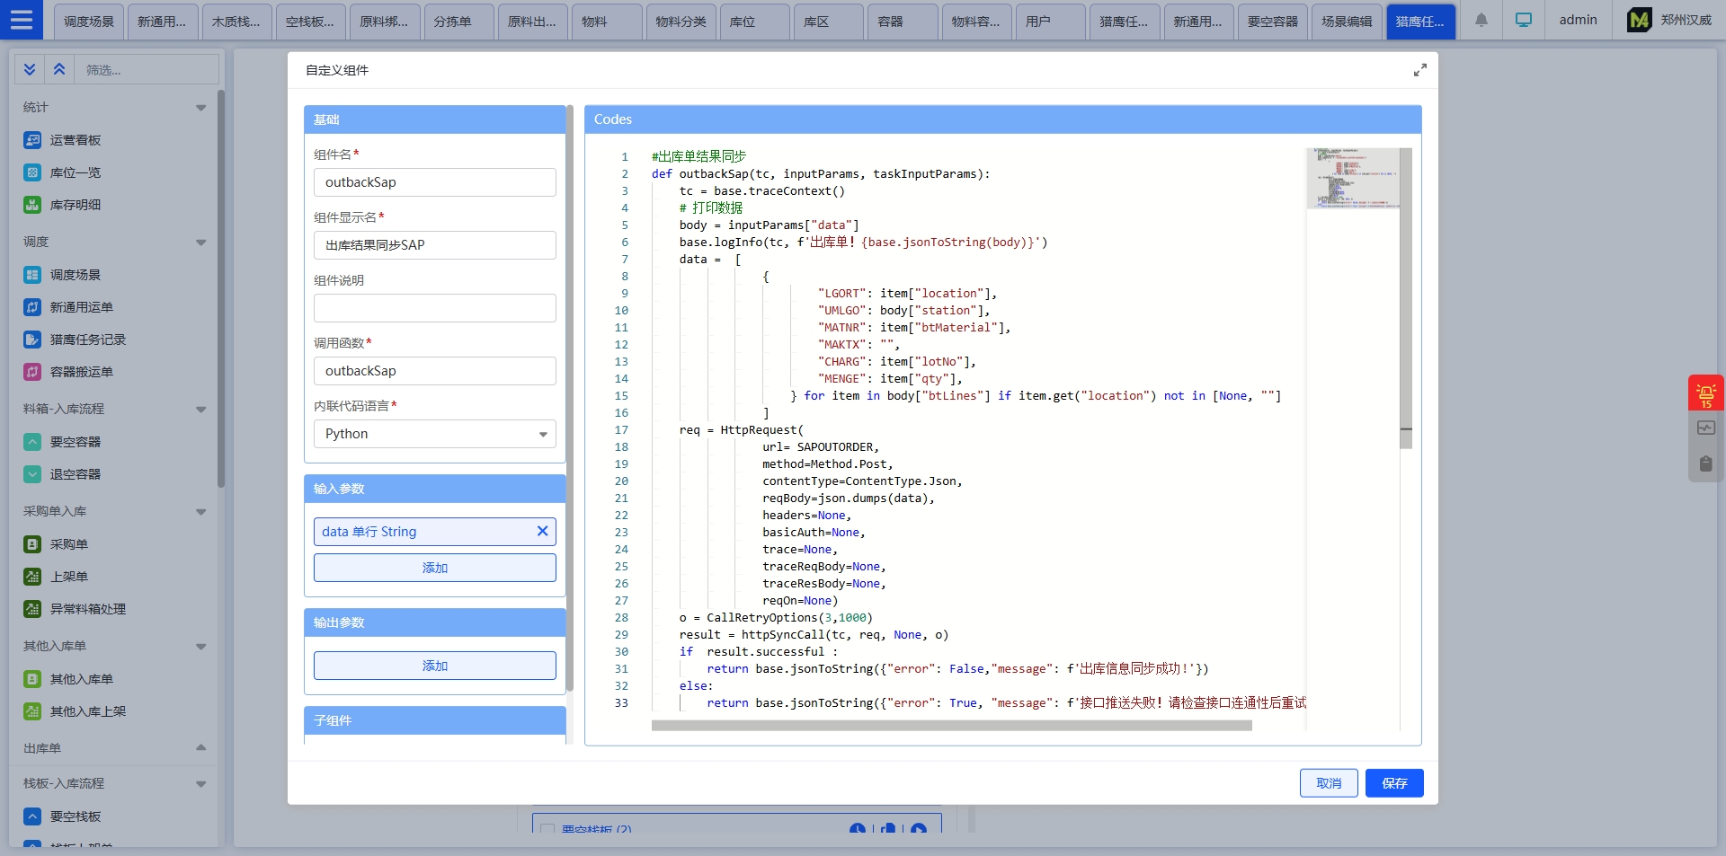Image resolution: width=1726 pixels, height=856 pixels.
Task: Switch to the 场景编辑 tab
Action: 1346,22
